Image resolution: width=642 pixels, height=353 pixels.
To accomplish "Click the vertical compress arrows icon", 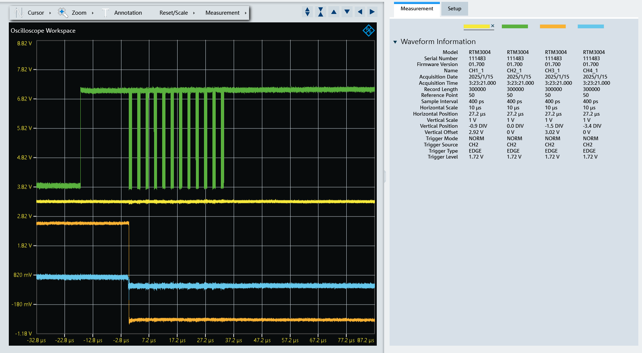I will 321,12.
